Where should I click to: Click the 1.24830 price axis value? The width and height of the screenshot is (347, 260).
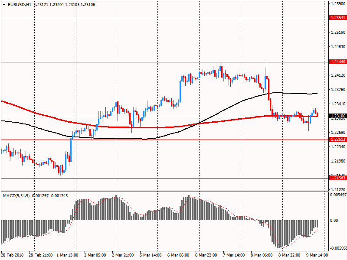pyautogui.click(x=338, y=47)
